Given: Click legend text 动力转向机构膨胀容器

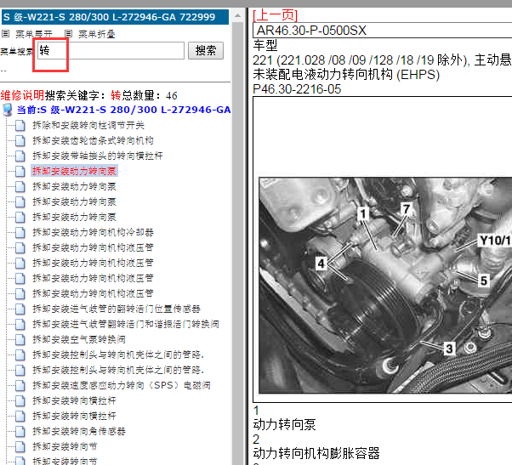Looking at the screenshot, I should click(x=316, y=453).
